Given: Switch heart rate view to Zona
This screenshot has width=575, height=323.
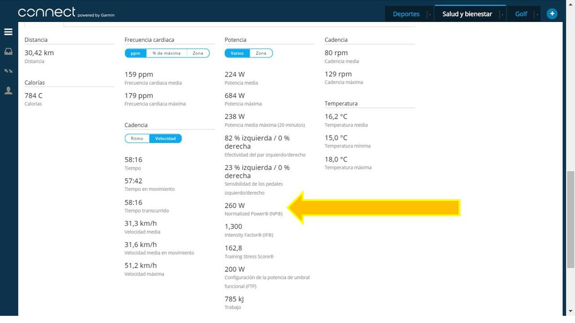Looking at the screenshot, I should [x=198, y=53].
